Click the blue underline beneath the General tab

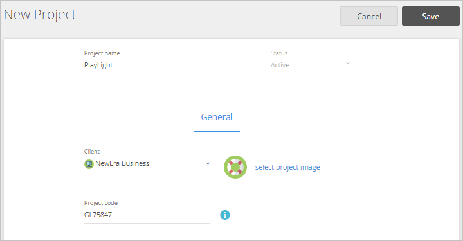coord(217,132)
